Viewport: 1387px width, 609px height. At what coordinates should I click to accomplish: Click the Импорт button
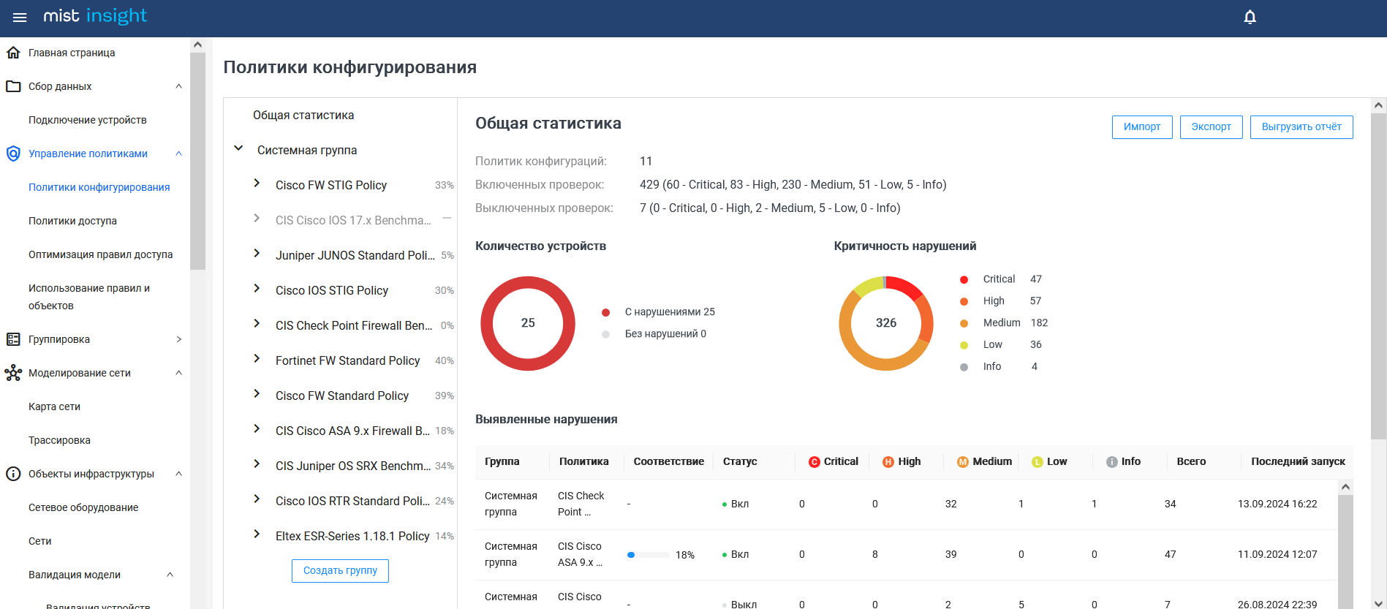pyautogui.click(x=1142, y=127)
